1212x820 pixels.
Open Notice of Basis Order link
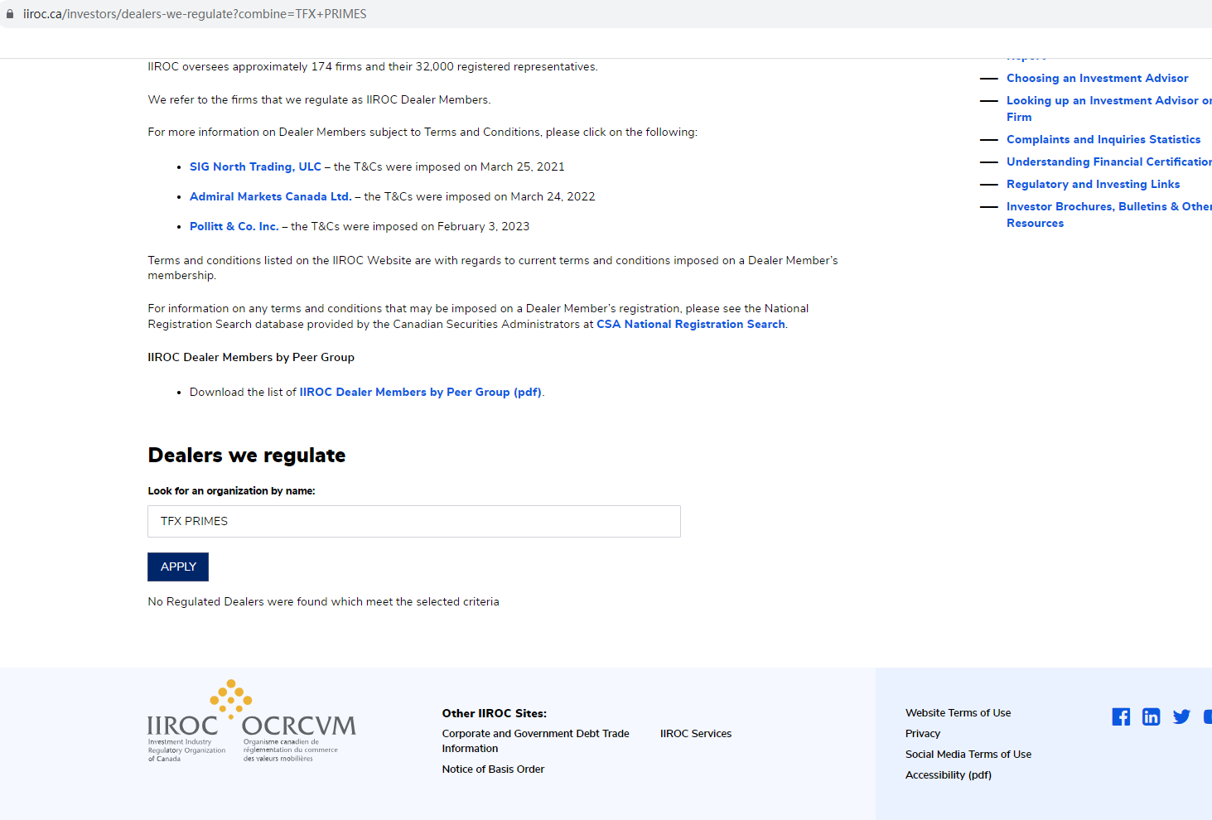pyautogui.click(x=493, y=769)
